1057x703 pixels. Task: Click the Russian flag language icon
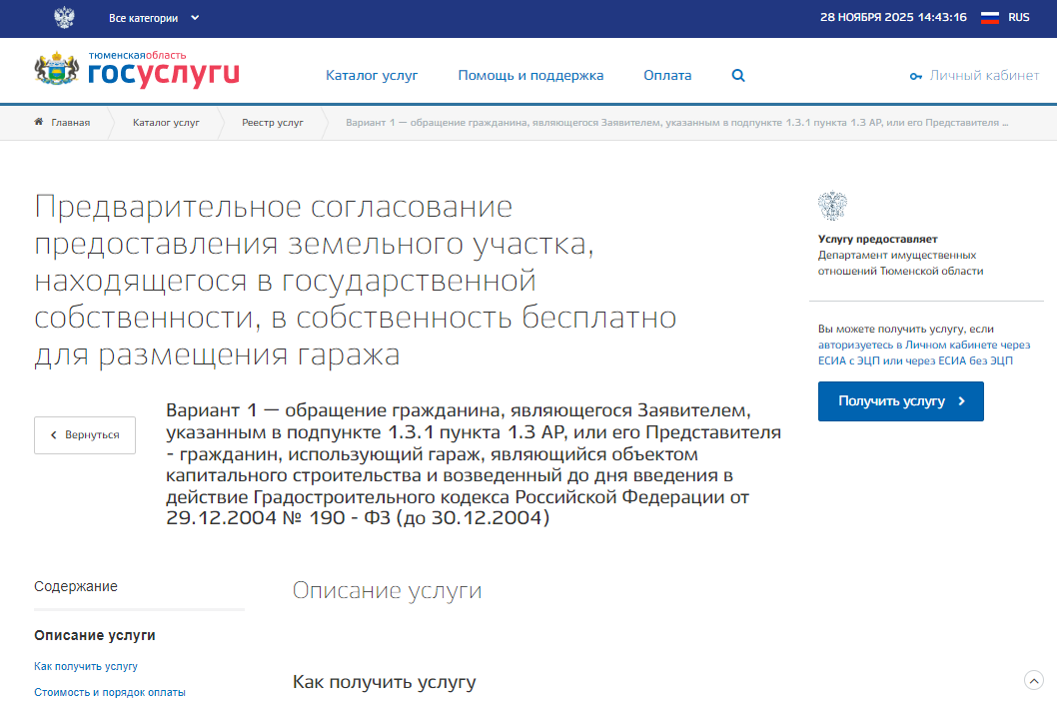[989, 18]
